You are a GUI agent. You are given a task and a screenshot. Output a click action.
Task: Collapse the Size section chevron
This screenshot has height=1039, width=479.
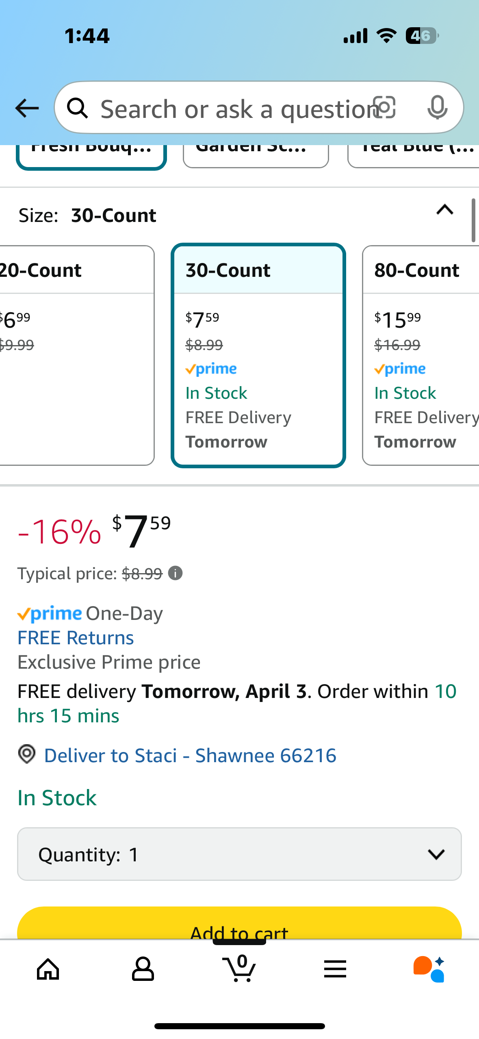[445, 210]
